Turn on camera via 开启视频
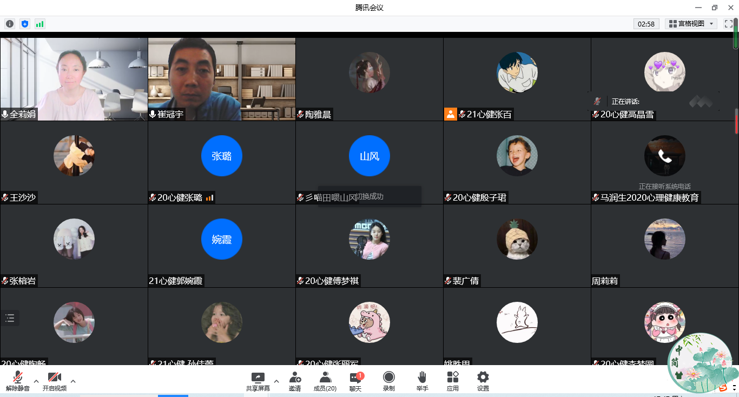 [x=54, y=381]
